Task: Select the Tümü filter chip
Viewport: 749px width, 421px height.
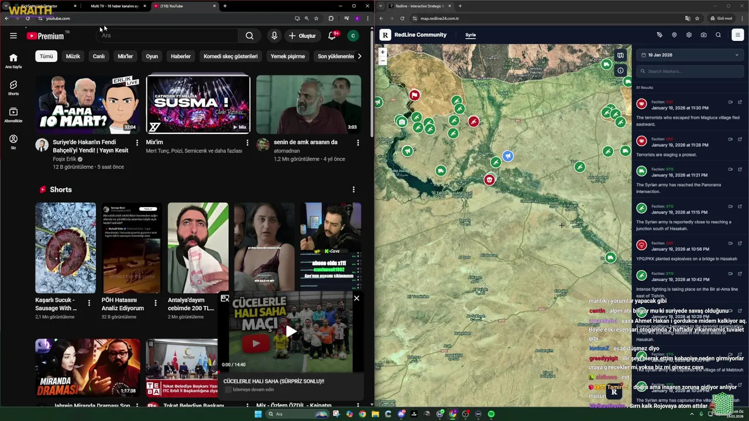Action: (x=46, y=56)
